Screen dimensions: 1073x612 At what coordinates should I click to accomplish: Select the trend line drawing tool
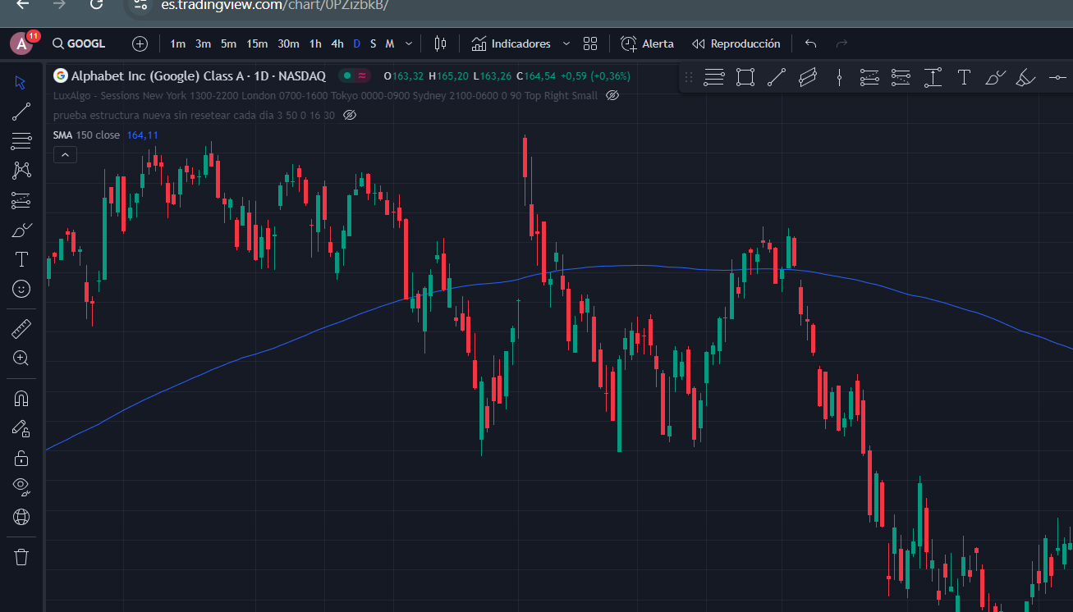21,112
